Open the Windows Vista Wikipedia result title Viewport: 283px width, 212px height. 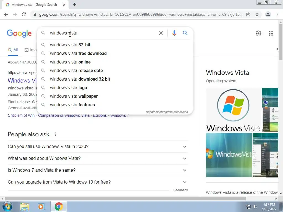pyautogui.click(x=22, y=81)
